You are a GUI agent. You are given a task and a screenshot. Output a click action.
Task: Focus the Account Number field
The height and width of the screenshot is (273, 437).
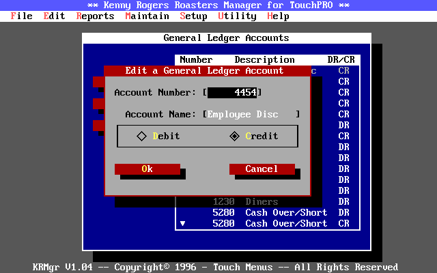[x=232, y=92]
